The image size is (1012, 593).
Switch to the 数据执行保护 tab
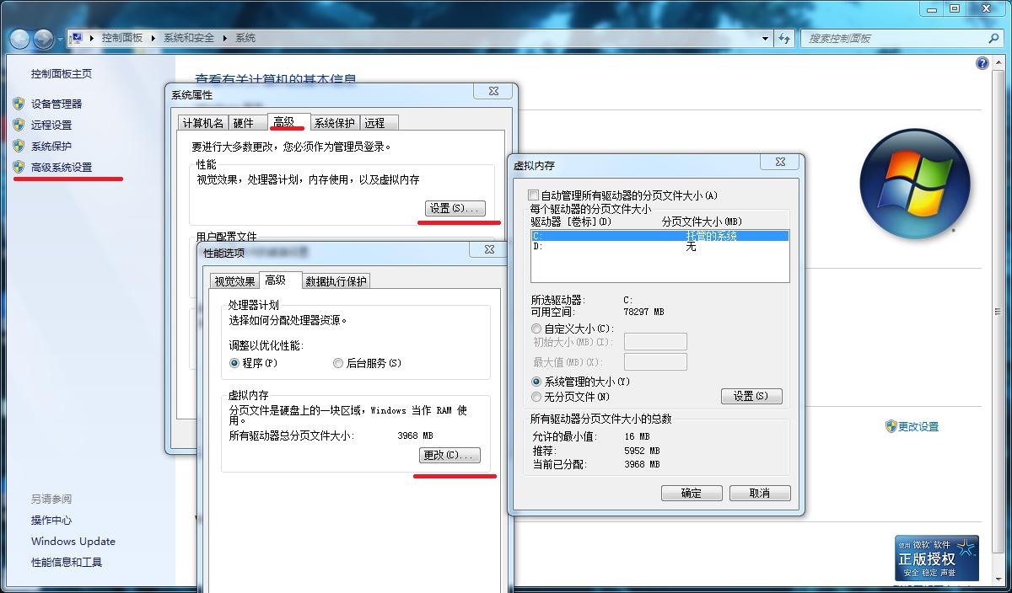click(336, 281)
